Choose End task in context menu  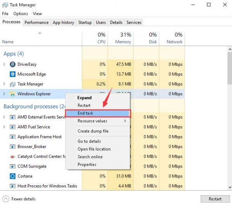click(x=98, y=113)
